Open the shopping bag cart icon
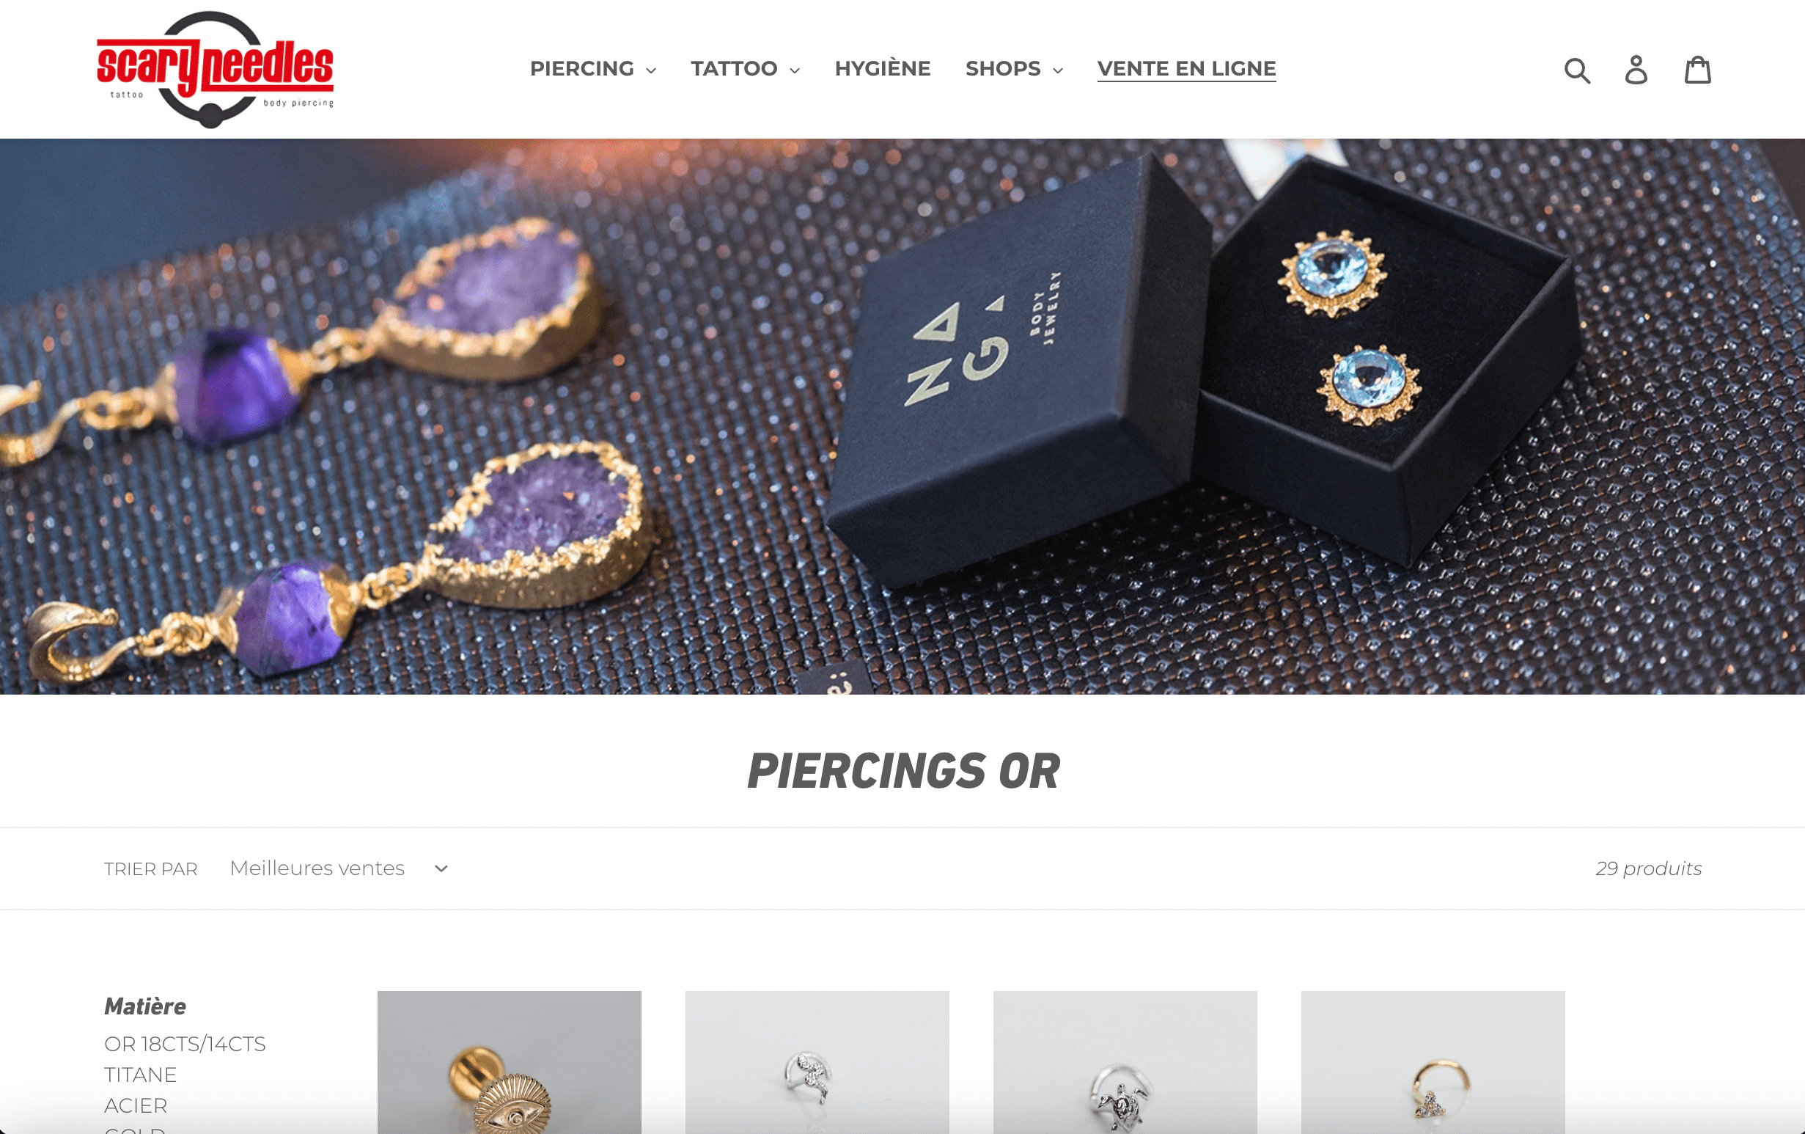This screenshot has height=1134, width=1805. [x=1698, y=70]
